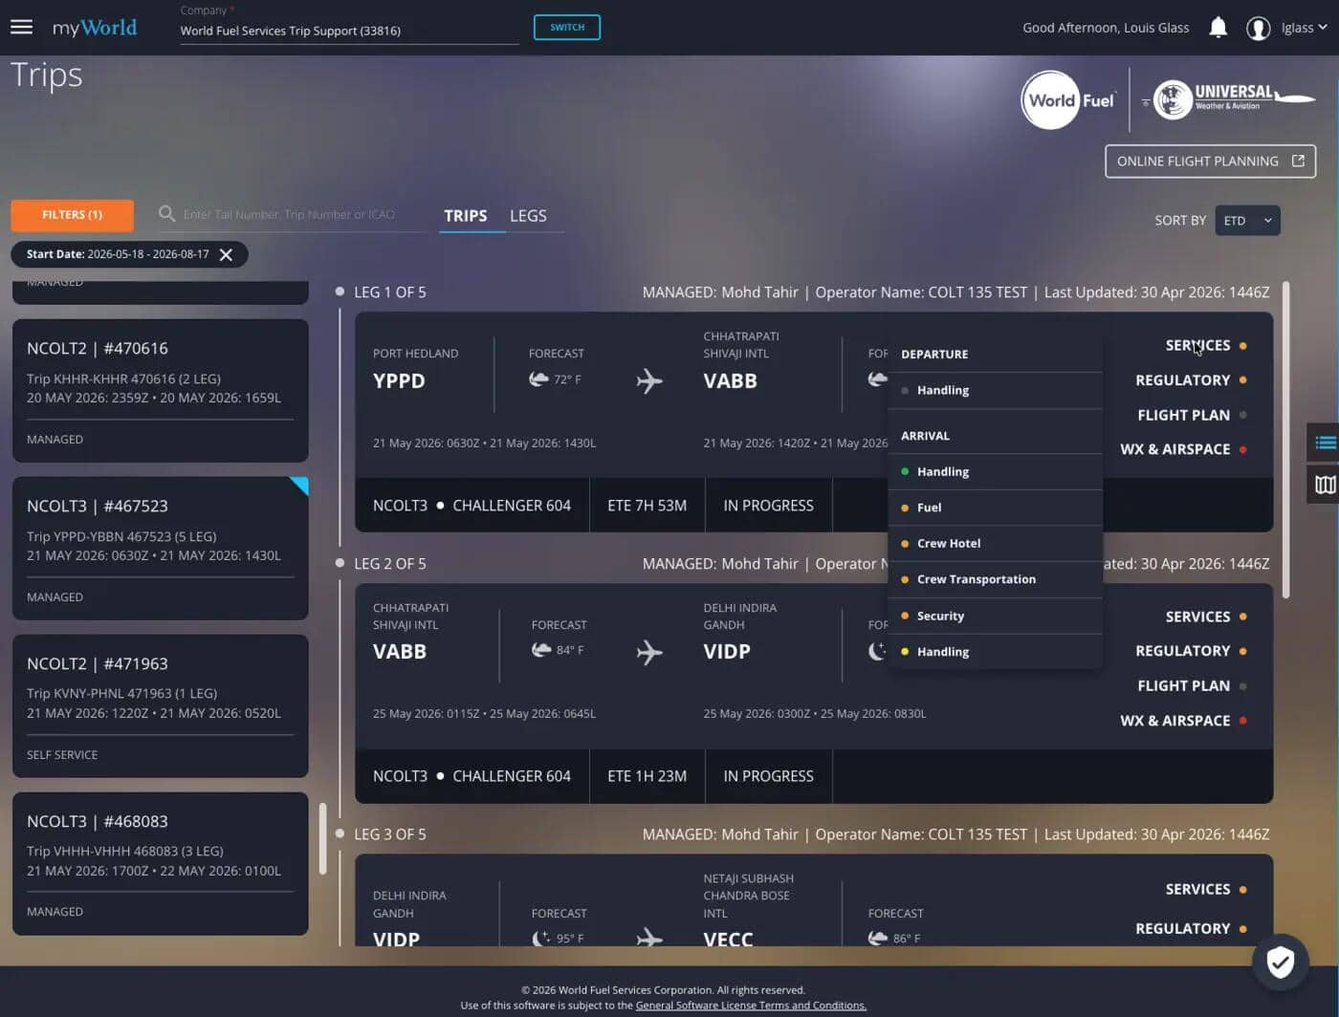Expand REGULATORY on Leg 1 of 5

(1191, 380)
